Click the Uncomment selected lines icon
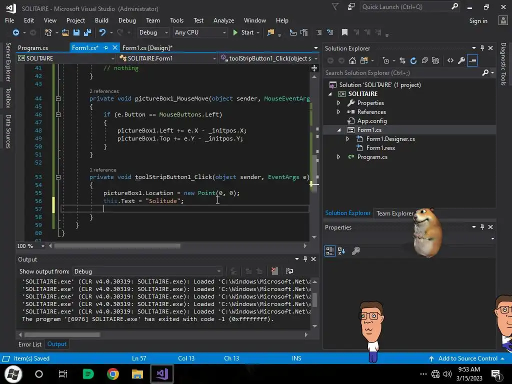The width and height of the screenshot is (512, 384). (330, 32)
